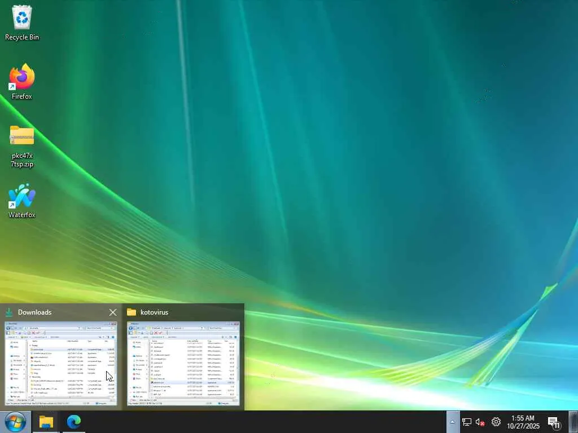Image resolution: width=578 pixels, height=433 pixels.
Task: Open the Start menu orb
Action: click(15, 422)
